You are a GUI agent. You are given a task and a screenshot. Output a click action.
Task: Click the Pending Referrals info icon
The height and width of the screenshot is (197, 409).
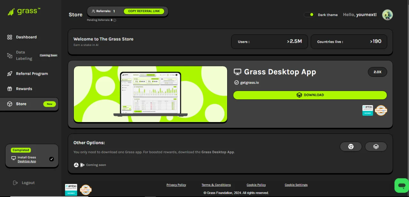pos(115,20)
